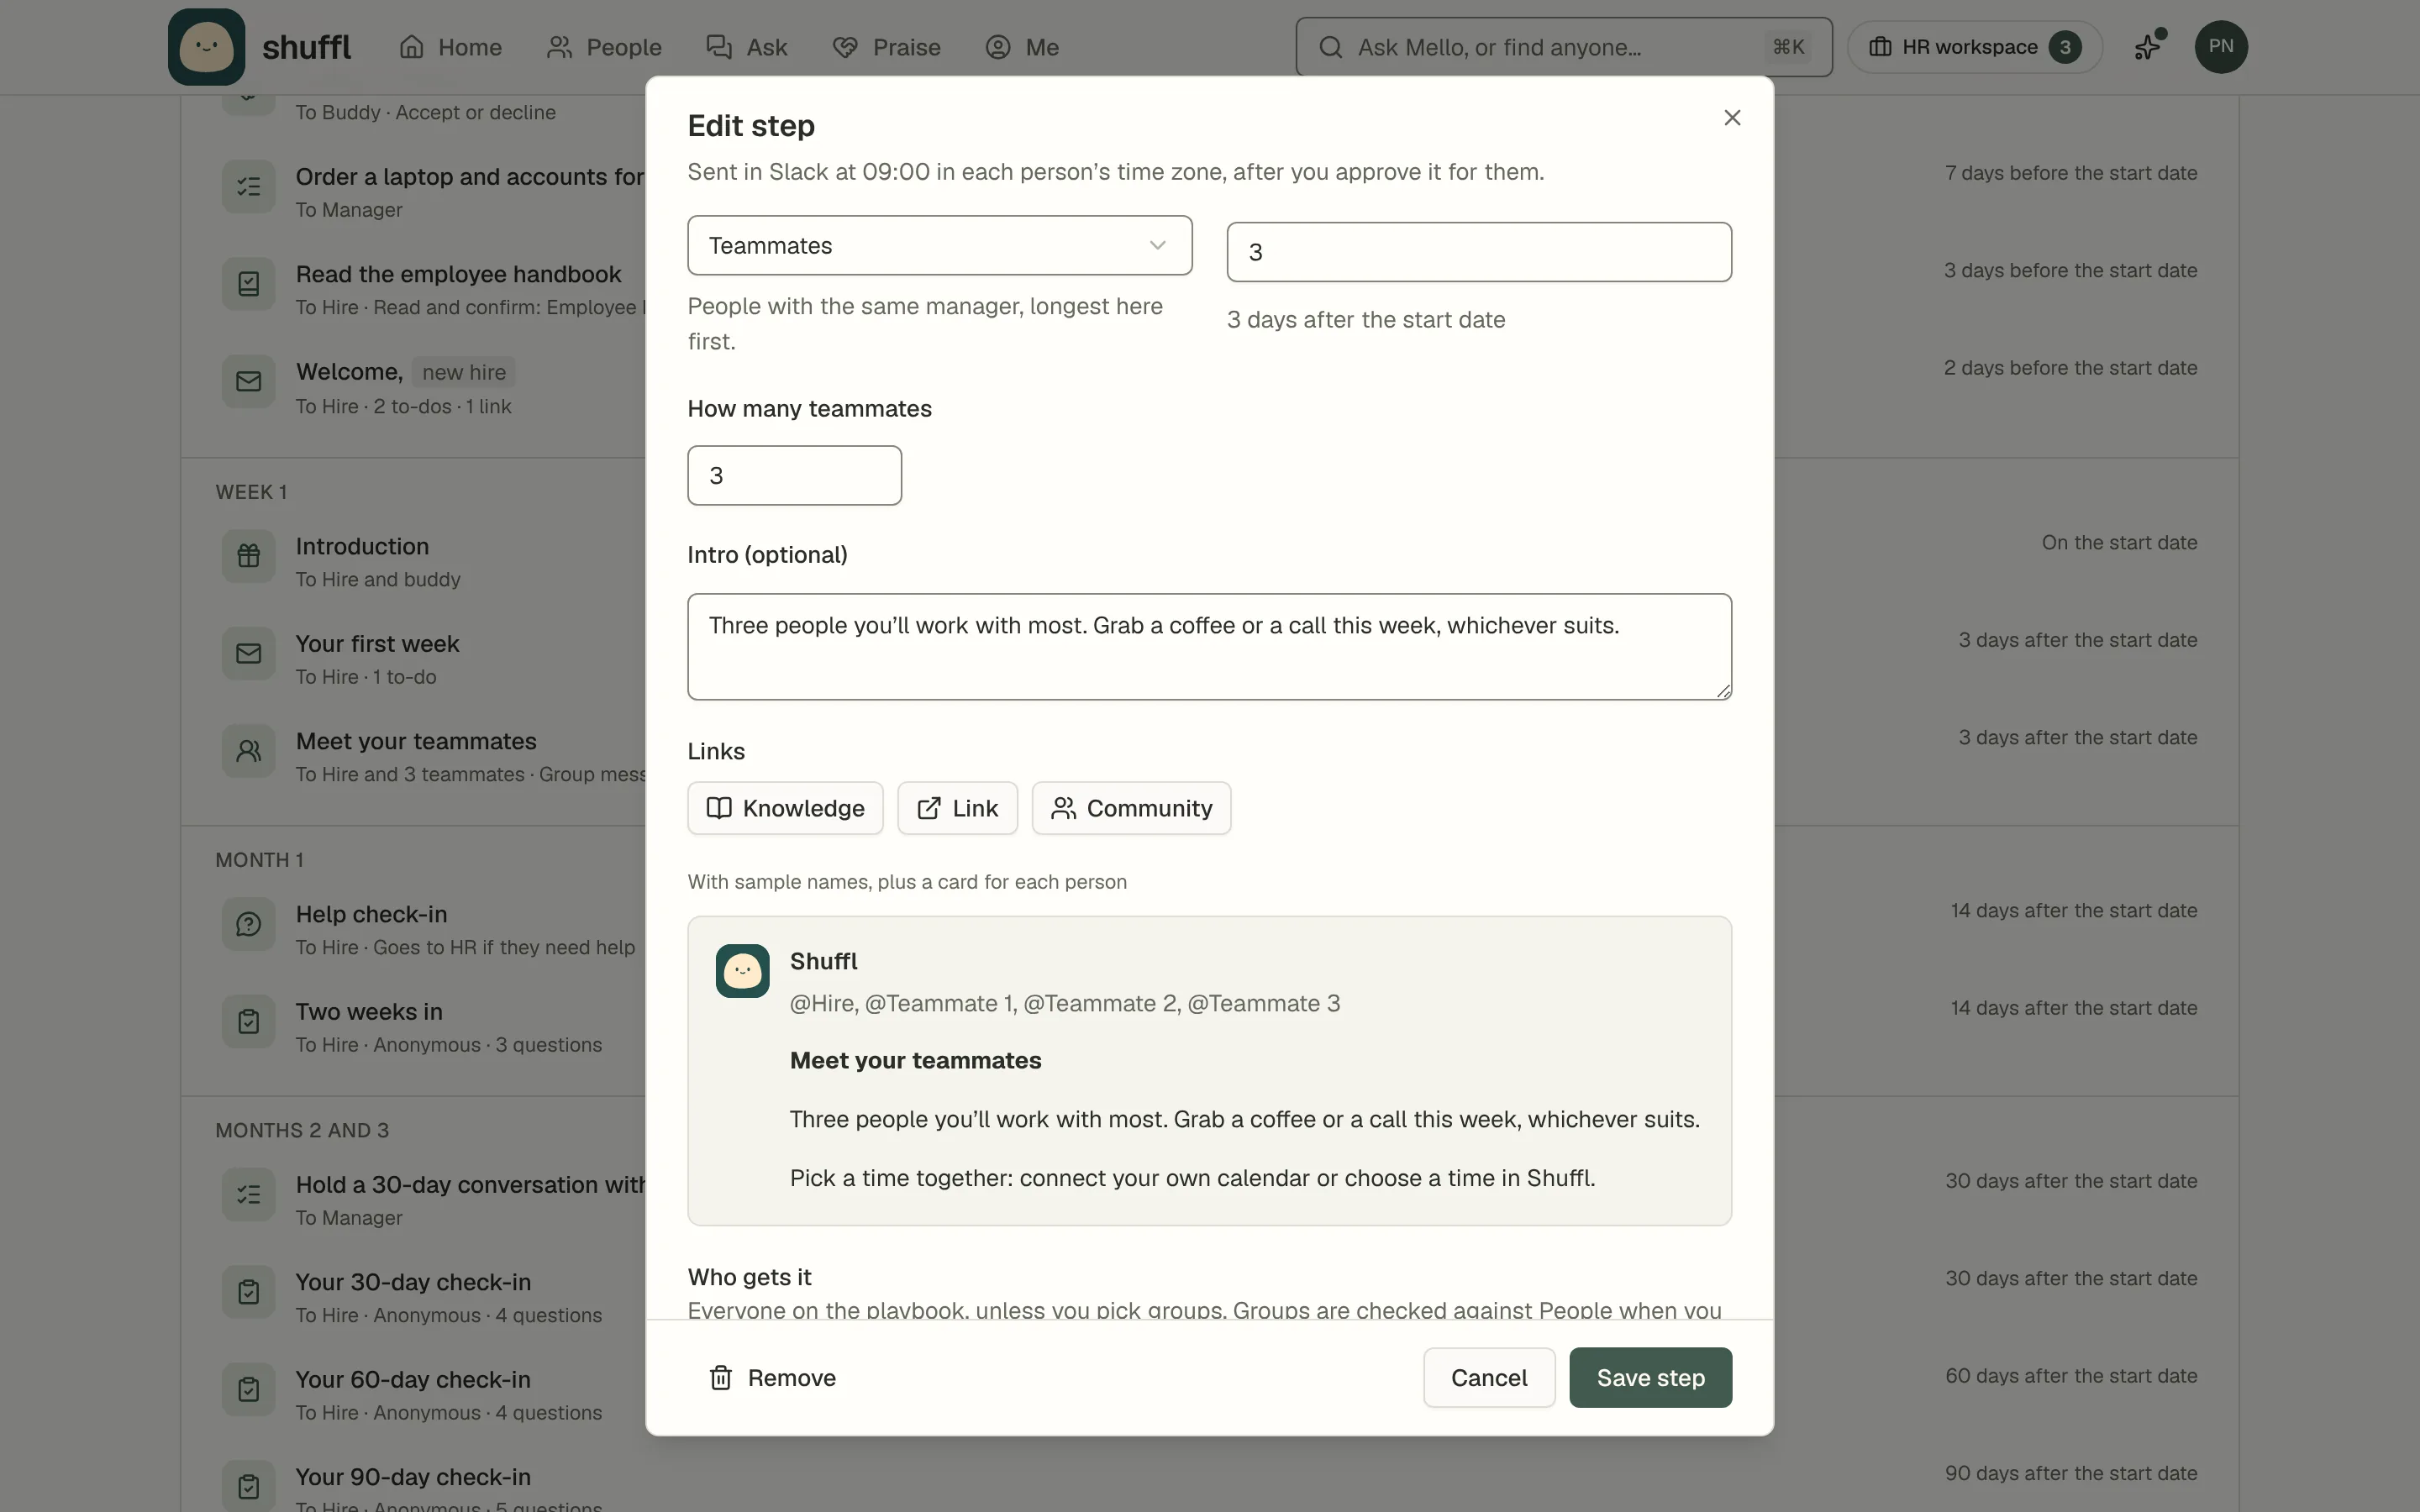Image resolution: width=2420 pixels, height=1512 pixels.
Task: Open the Help check-in step
Action: tap(371, 914)
